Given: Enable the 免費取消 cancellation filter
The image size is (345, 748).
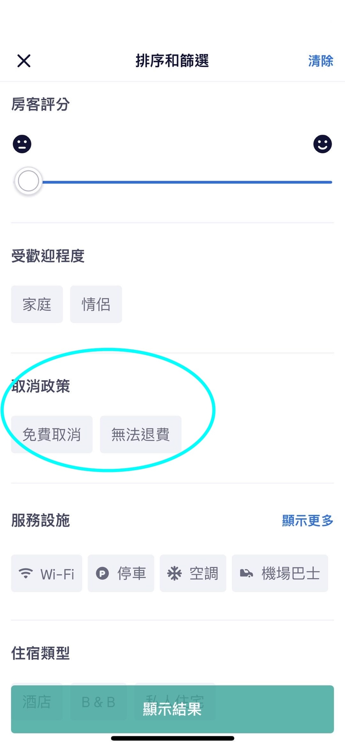Looking at the screenshot, I should 51,435.
